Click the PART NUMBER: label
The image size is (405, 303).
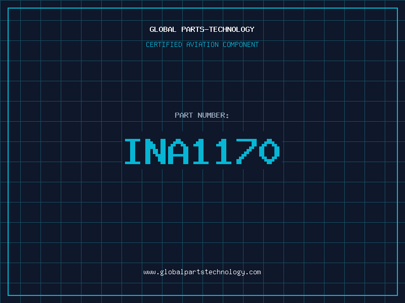(x=201, y=115)
